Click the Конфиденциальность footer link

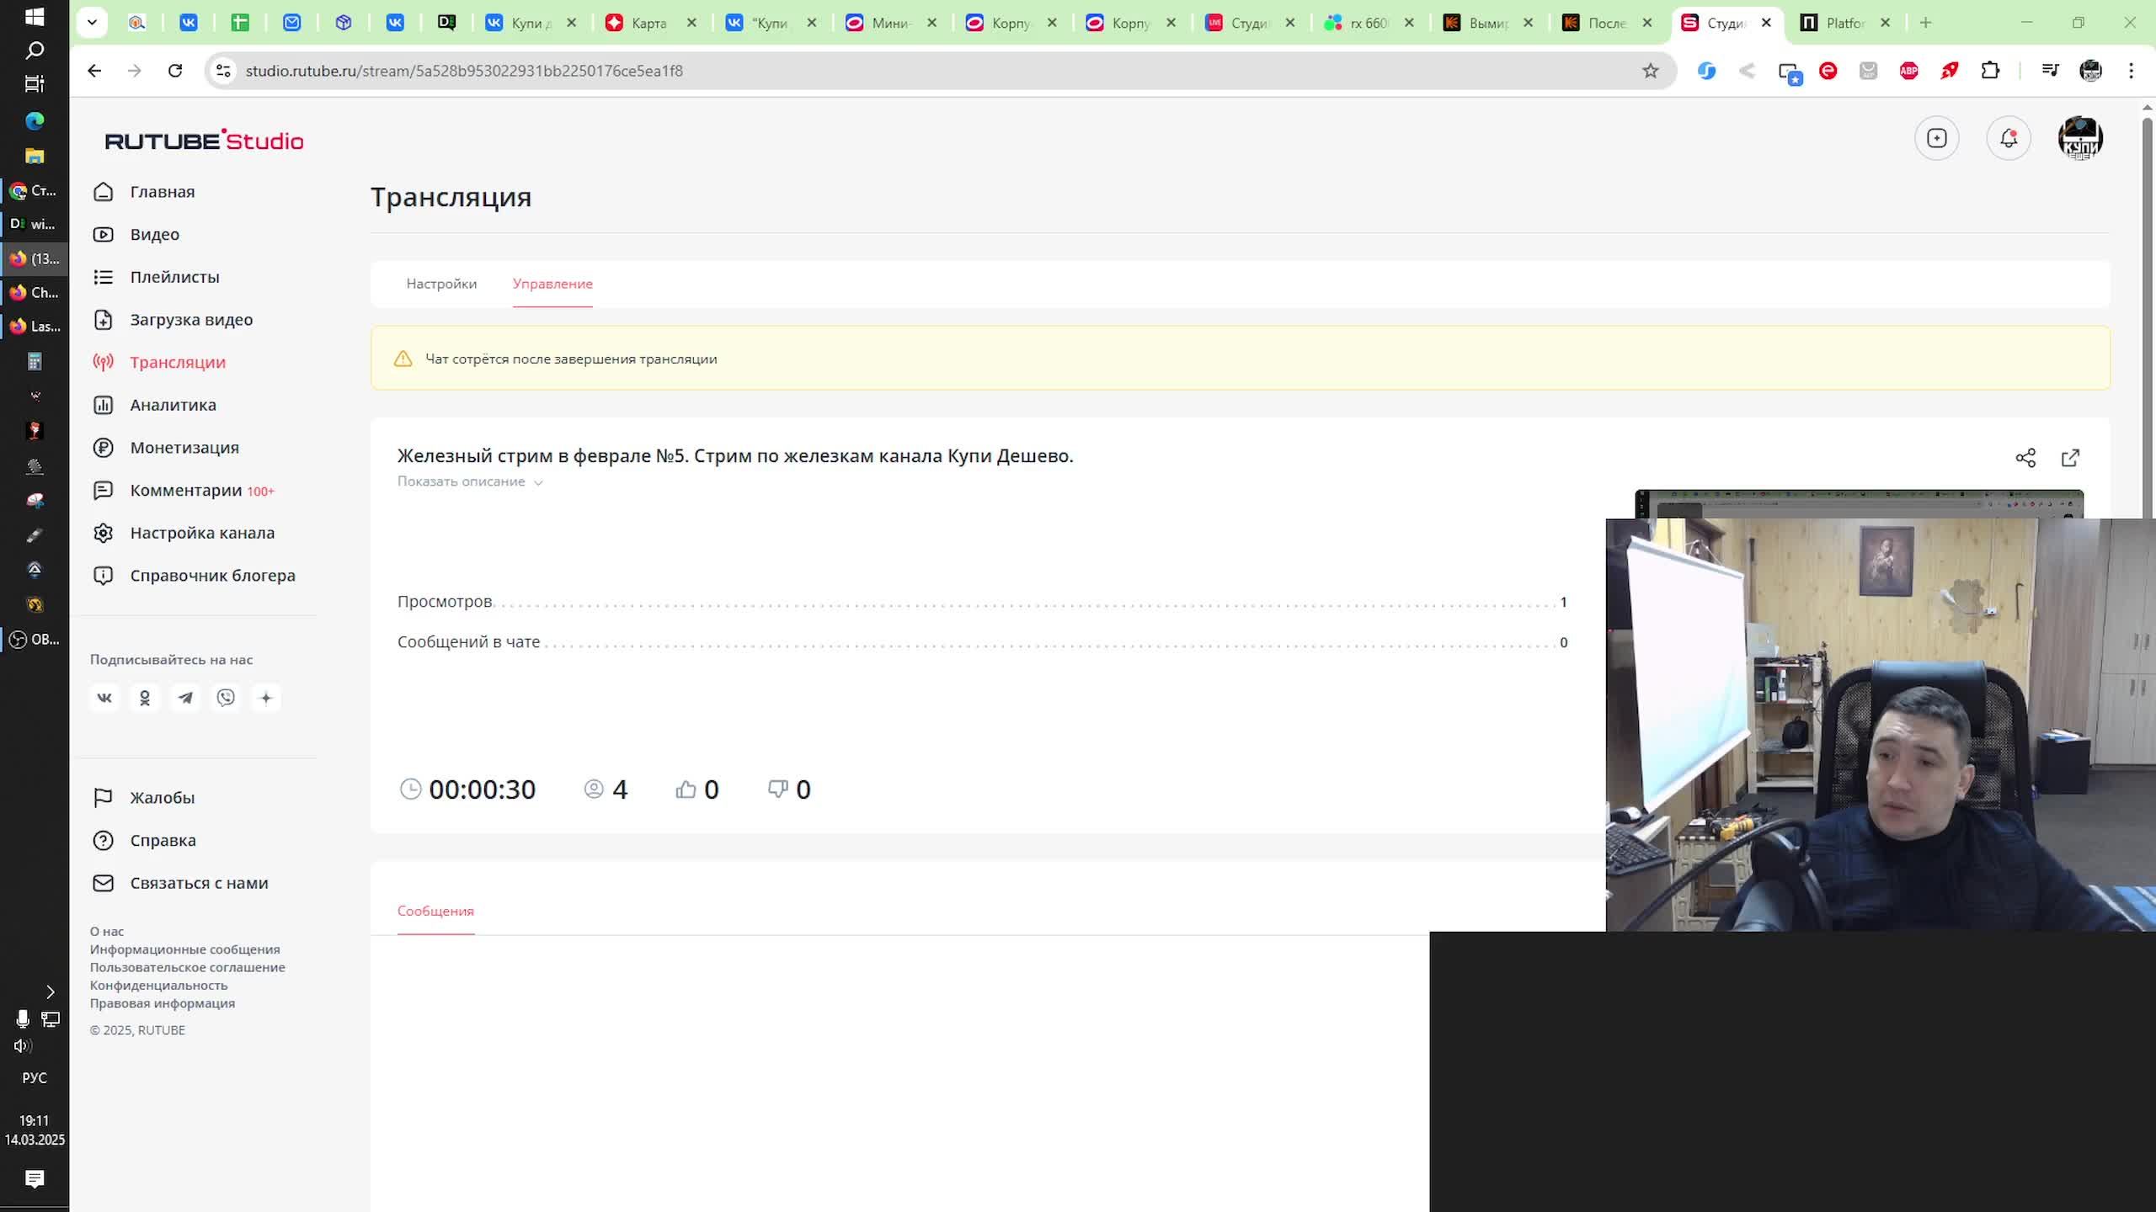[x=158, y=985]
